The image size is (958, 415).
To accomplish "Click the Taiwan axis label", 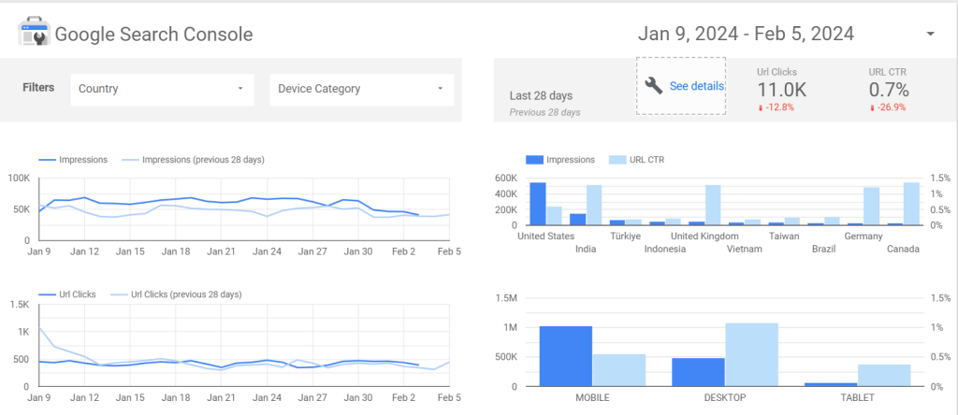I will click(x=784, y=236).
